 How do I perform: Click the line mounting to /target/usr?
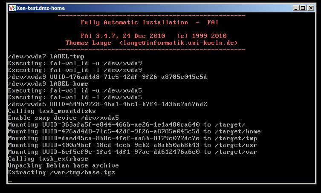132,145
